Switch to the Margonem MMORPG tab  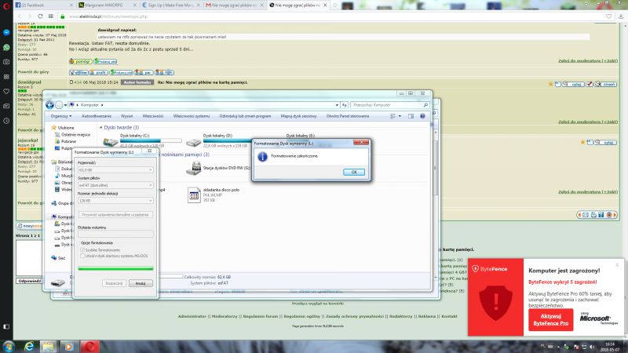106,5
